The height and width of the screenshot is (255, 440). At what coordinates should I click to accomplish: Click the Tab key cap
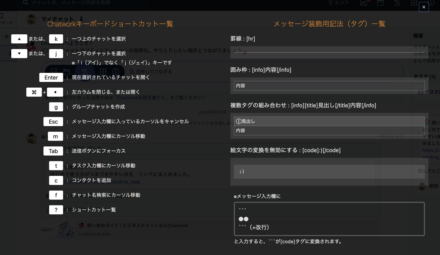53,151
